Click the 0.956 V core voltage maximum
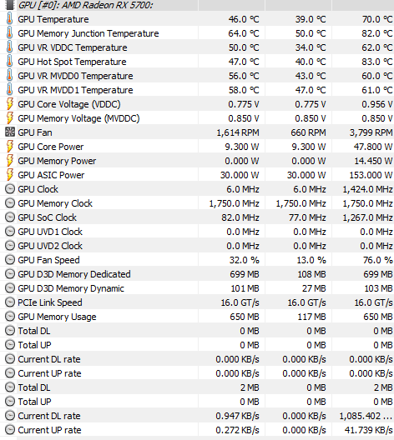 377,104
